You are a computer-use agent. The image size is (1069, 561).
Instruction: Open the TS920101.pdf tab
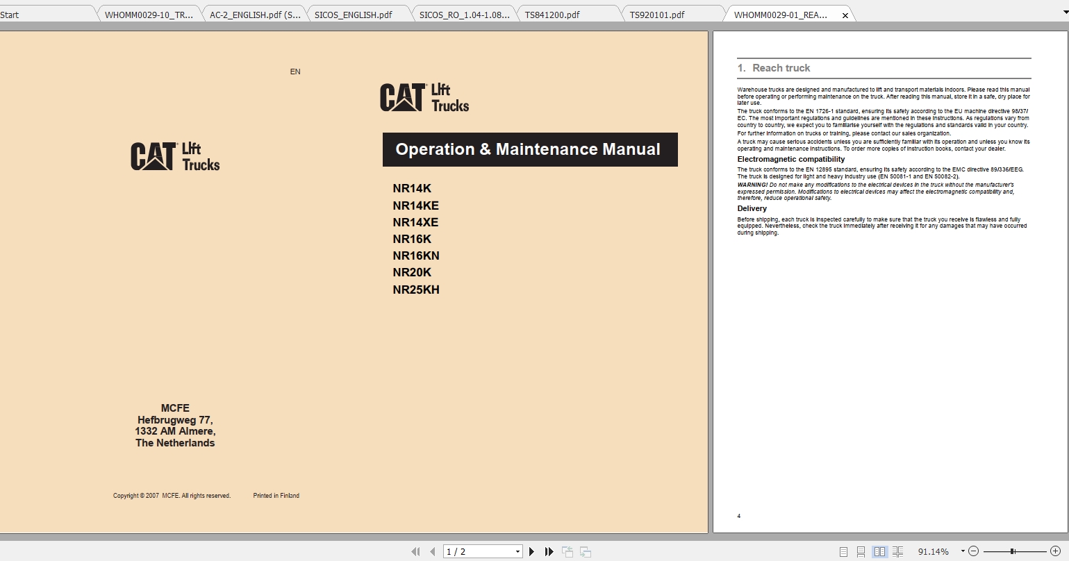point(674,15)
